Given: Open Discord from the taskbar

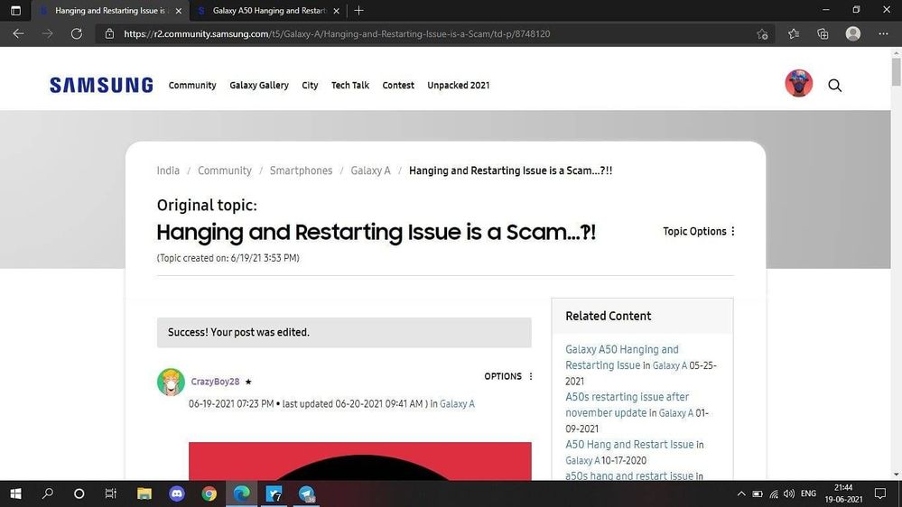Looking at the screenshot, I should pos(177,493).
